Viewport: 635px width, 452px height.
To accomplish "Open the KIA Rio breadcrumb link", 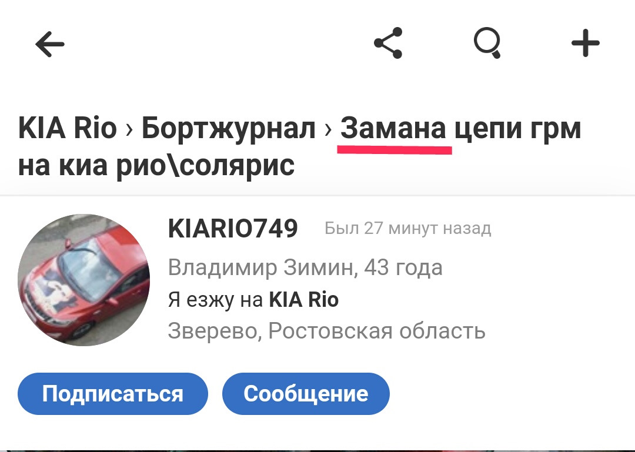I will tap(68, 128).
